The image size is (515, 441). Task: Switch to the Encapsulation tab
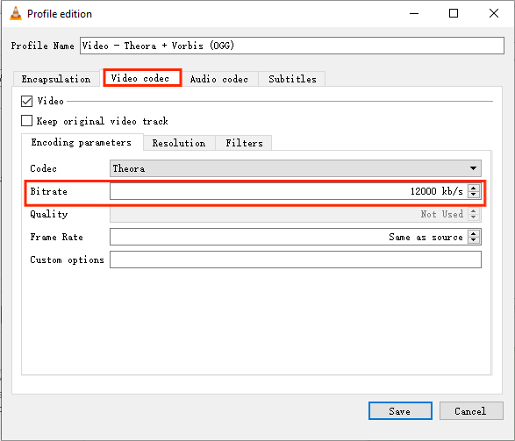click(x=56, y=79)
